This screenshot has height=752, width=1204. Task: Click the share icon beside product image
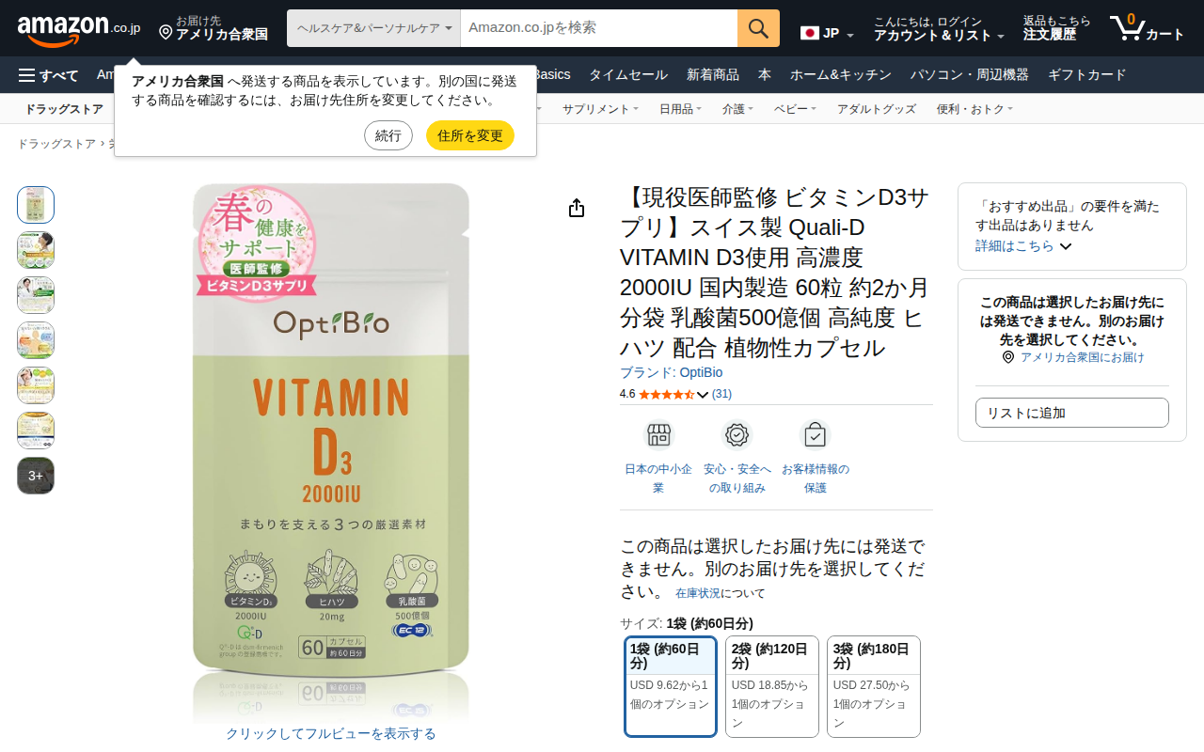click(577, 208)
